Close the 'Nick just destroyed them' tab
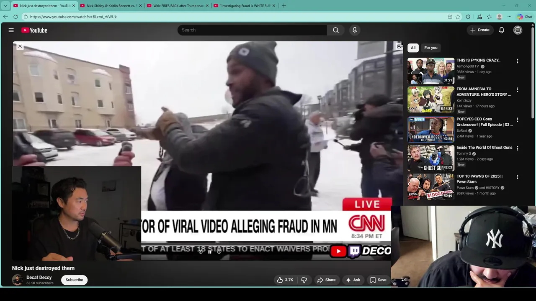Viewport: 536px width, 301px height. point(74,5)
